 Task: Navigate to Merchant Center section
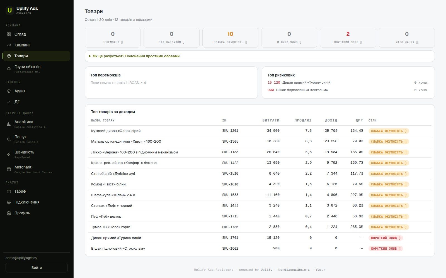pos(36,169)
